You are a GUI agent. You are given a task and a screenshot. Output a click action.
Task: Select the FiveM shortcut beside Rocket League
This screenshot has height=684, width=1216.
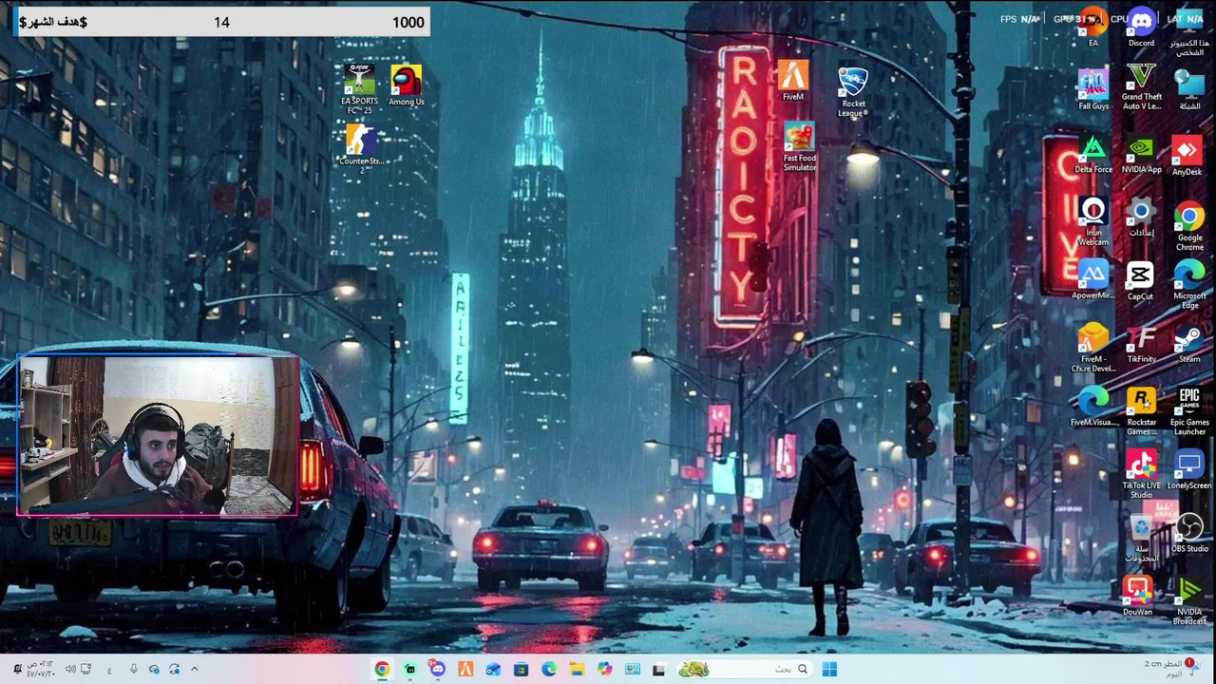click(793, 81)
